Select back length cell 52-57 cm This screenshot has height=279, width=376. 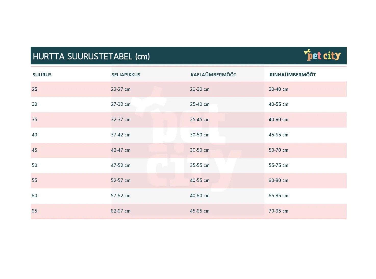121,180
